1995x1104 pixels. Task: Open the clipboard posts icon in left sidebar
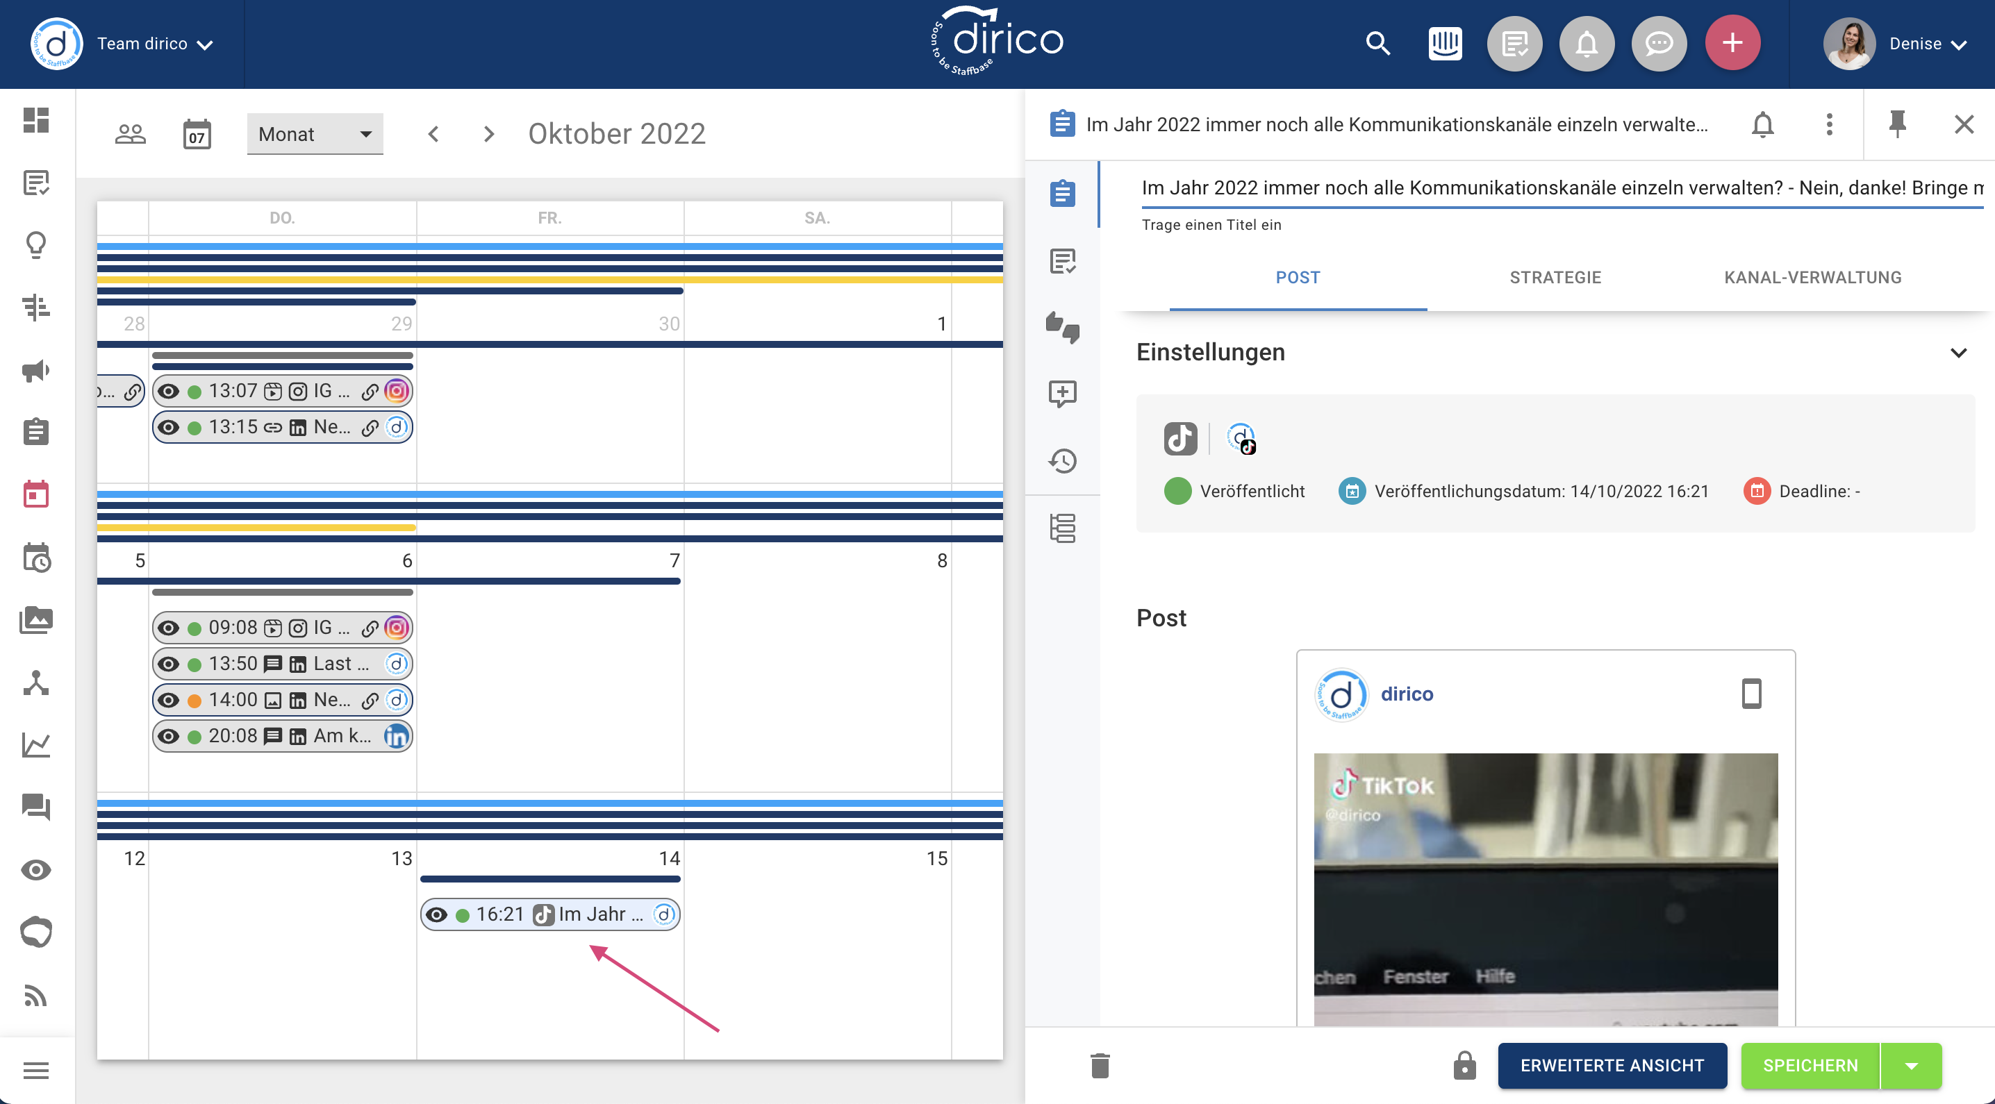(x=36, y=432)
